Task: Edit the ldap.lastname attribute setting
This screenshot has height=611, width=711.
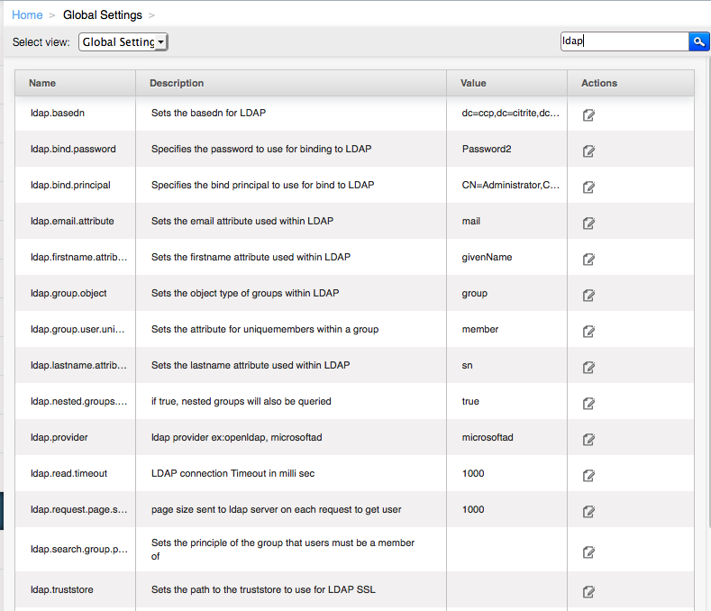Action: (588, 367)
